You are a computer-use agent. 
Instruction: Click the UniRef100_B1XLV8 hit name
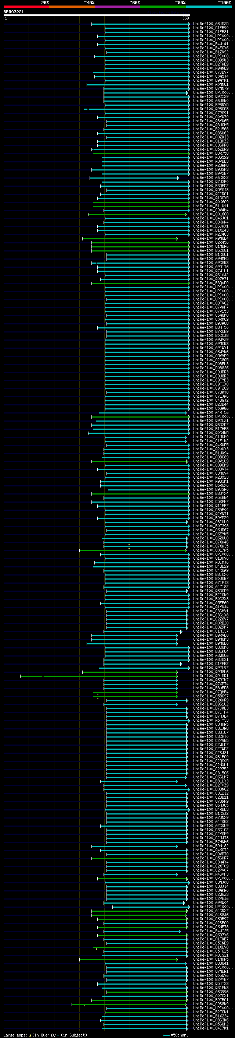click(211, 947)
